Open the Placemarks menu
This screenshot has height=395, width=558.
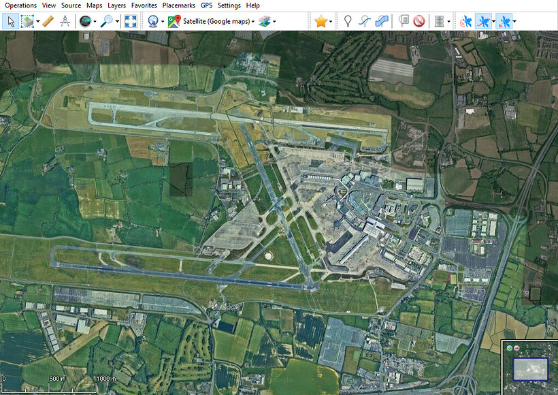pyautogui.click(x=179, y=5)
